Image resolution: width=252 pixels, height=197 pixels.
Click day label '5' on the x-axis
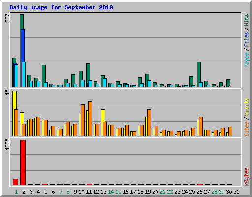pos(46,192)
